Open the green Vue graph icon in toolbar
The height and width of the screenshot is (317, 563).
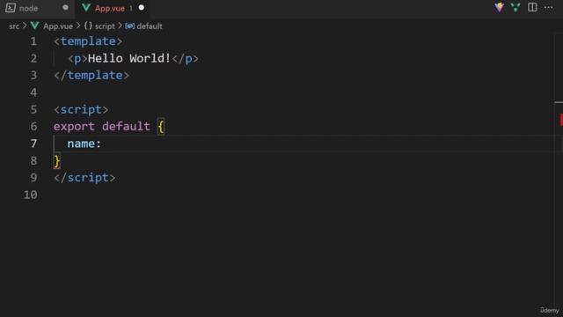(x=515, y=8)
